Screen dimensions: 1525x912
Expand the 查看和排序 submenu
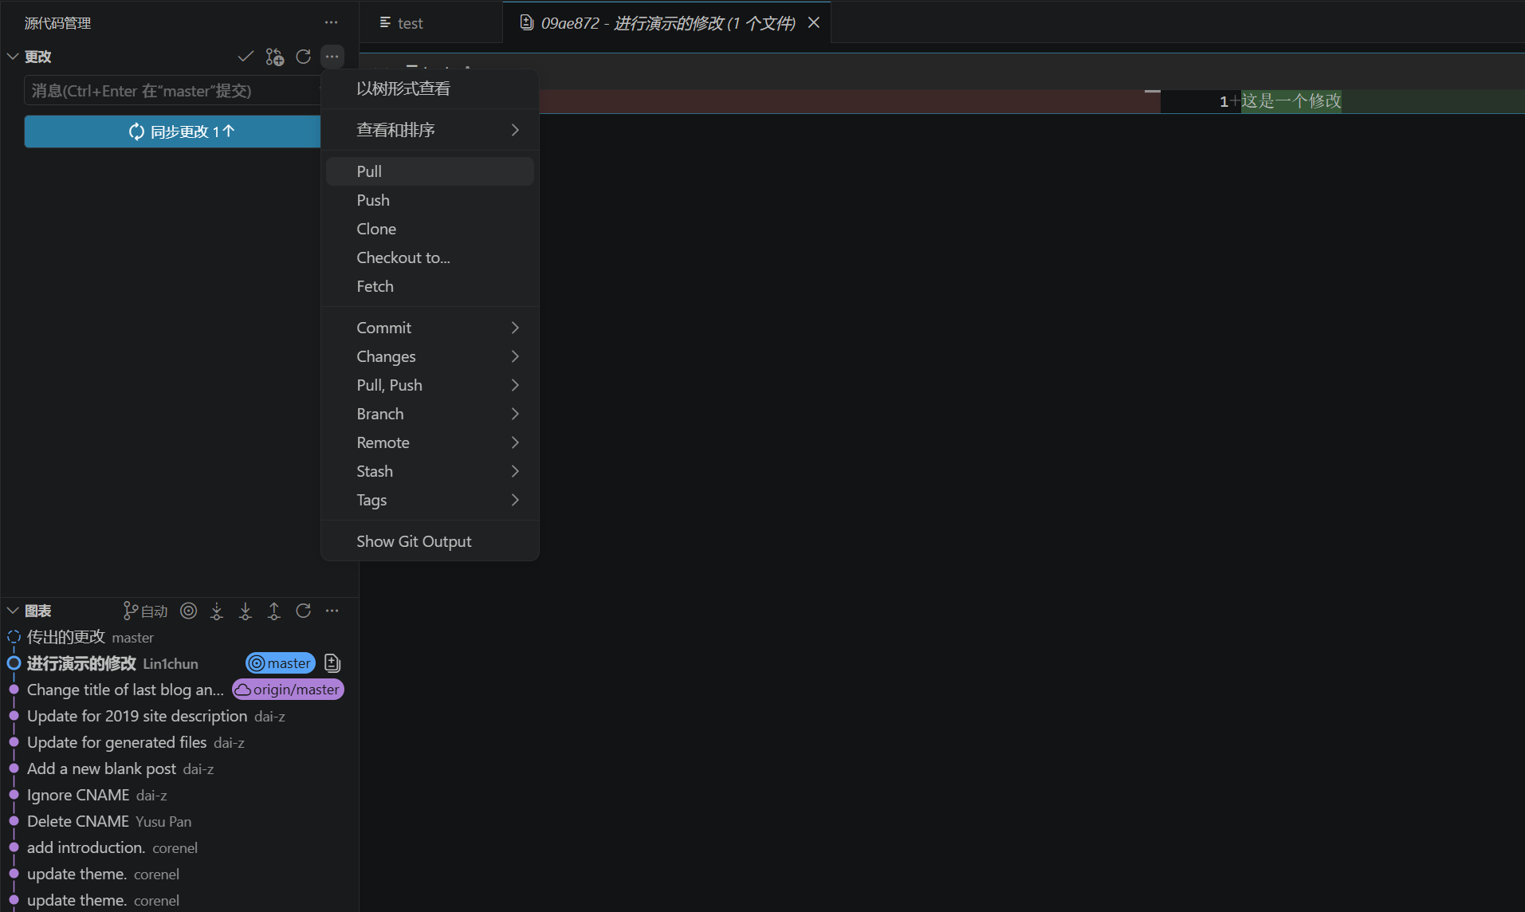[430, 130]
